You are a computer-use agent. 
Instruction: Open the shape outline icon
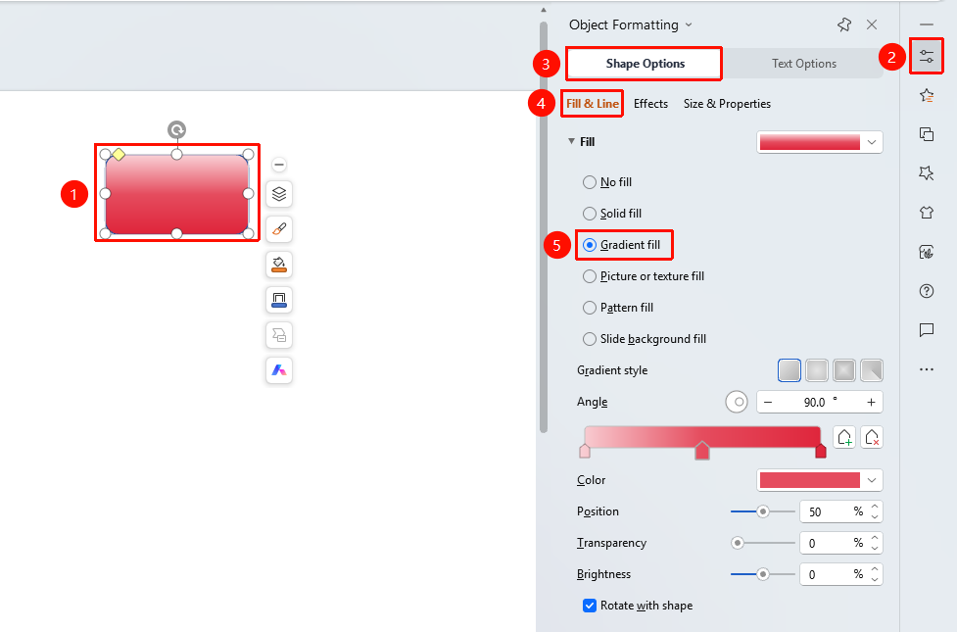[x=279, y=300]
